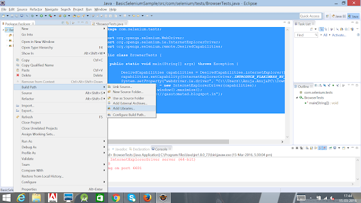Expand Profile As submenu
This screenshot has height=203, width=361.
[60, 153]
